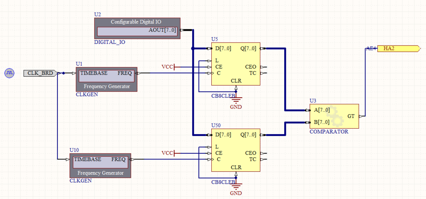This screenshot has width=426, height=199.
Task: Click the U1 Frequency Generator block
Action: click(x=106, y=79)
